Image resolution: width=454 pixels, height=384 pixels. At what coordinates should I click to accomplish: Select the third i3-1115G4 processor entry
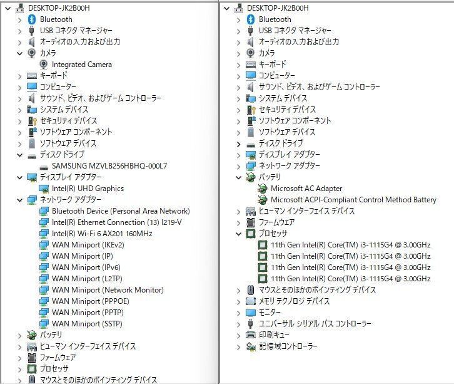(x=350, y=267)
